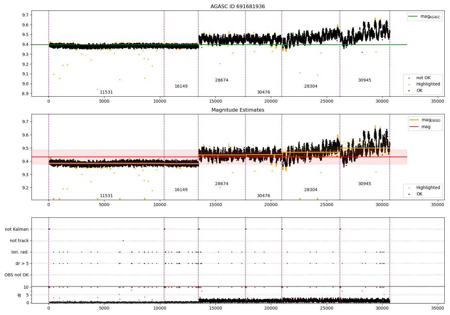Click the 'Ion. rad.' y-axis label
The image size is (450, 315).
pos(20,252)
